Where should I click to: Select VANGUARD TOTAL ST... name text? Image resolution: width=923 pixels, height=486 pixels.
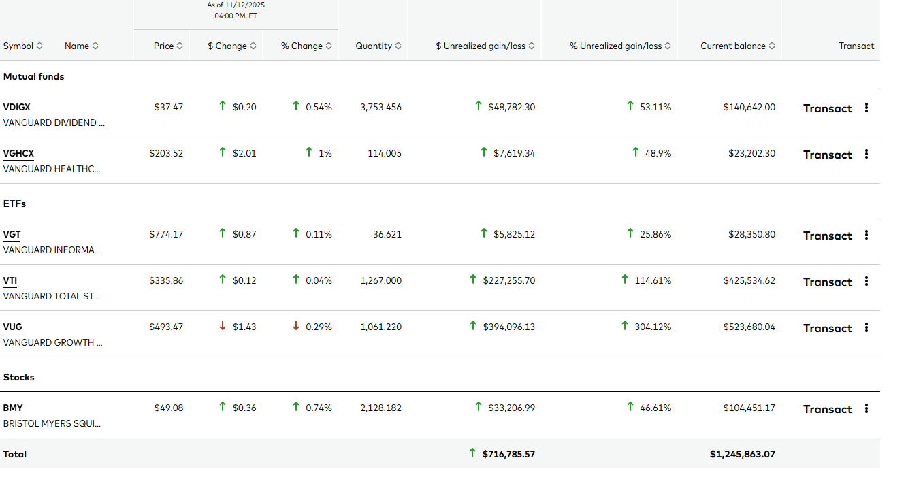pyautogui.click(x=52, y=297)
